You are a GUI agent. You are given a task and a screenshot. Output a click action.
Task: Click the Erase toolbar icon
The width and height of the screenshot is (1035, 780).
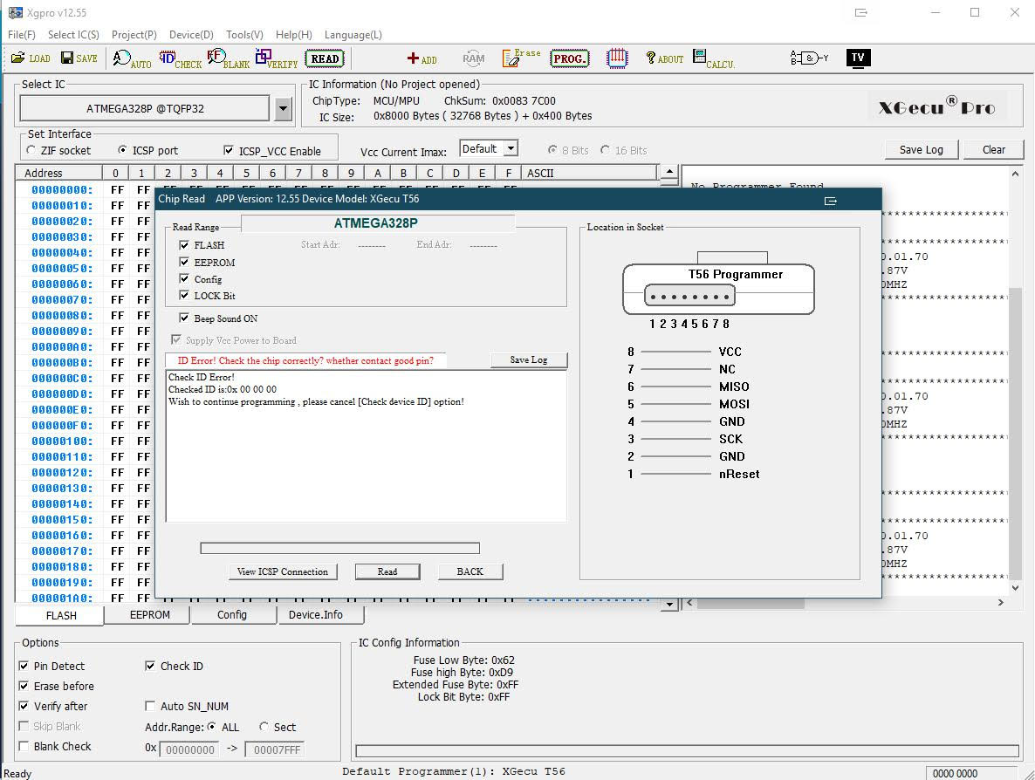click(522, 58)
